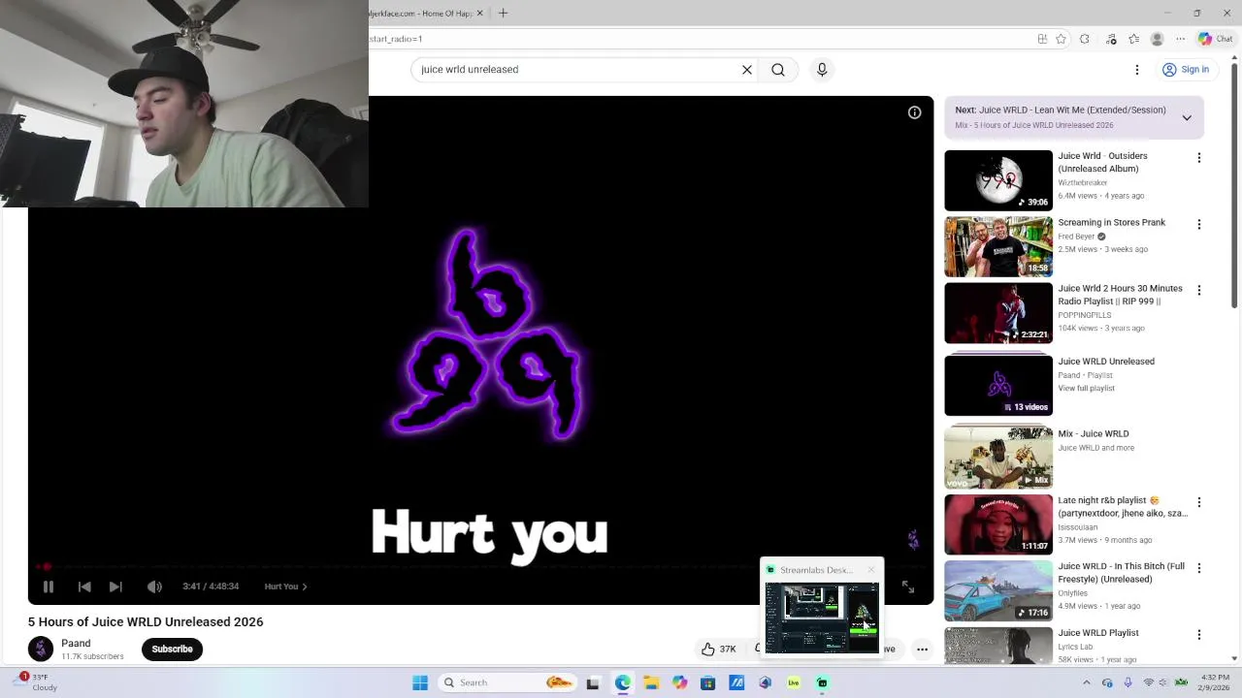Open 'Mix - Juice WRLD' entry
The image size is (1242, 698).
(1094, 434)
